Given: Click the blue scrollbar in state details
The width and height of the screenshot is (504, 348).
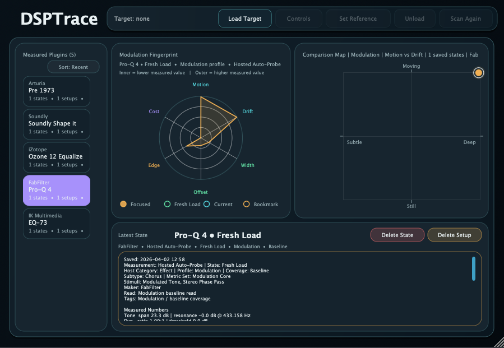Looking at the screenshot, I should [474, 268].
